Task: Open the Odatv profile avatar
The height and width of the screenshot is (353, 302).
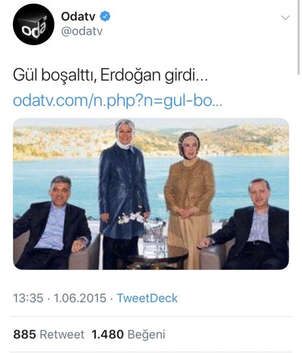Action: 34,24
